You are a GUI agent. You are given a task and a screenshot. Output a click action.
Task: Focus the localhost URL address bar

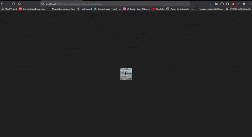115,4
